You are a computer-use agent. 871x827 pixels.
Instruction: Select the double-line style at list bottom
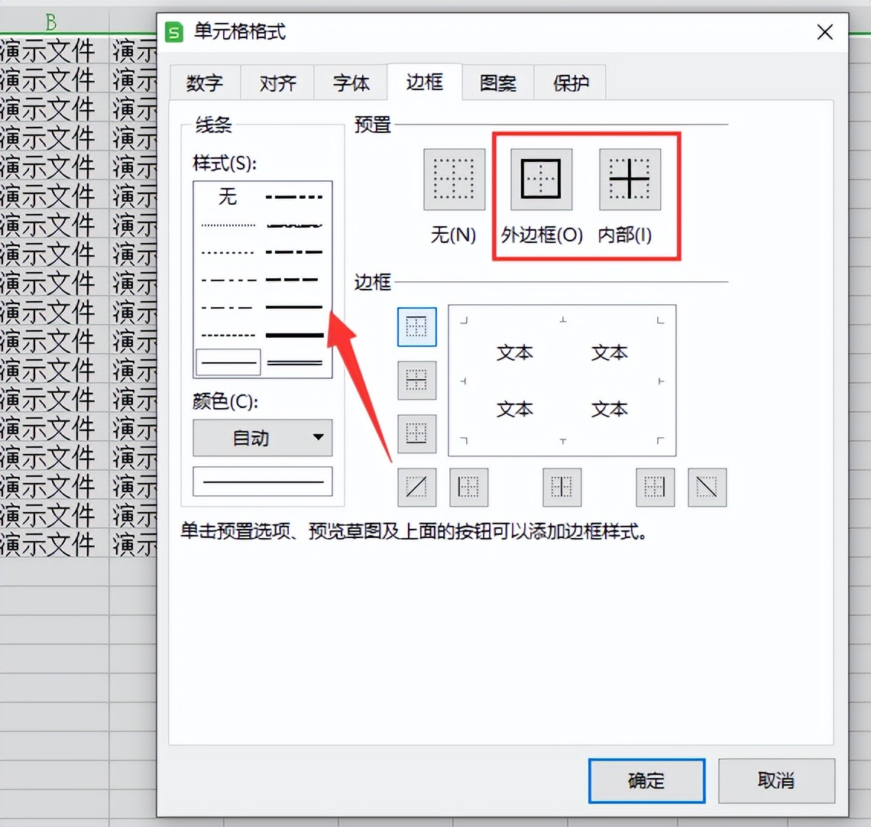click(x=294, y=362)
